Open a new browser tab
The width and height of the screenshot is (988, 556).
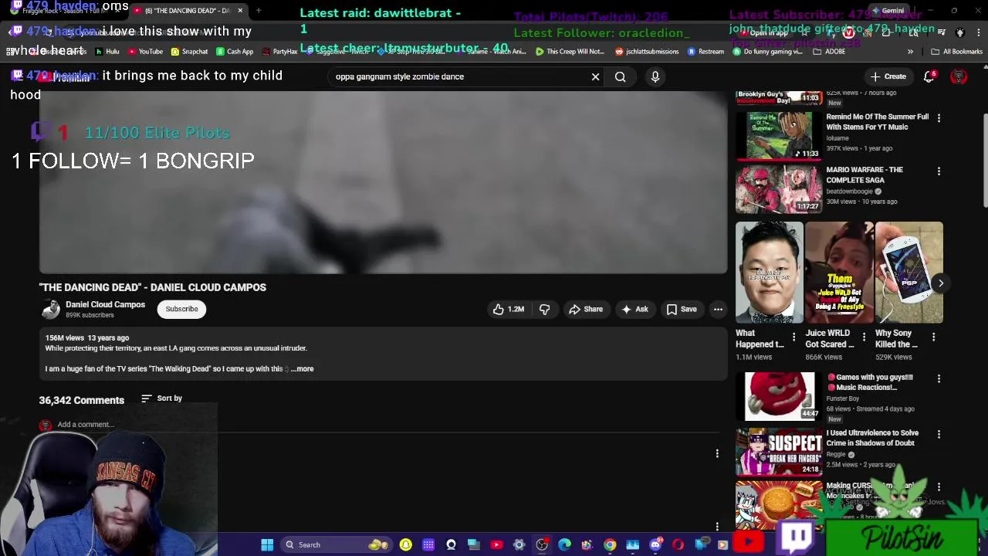(x=259, y=10)
